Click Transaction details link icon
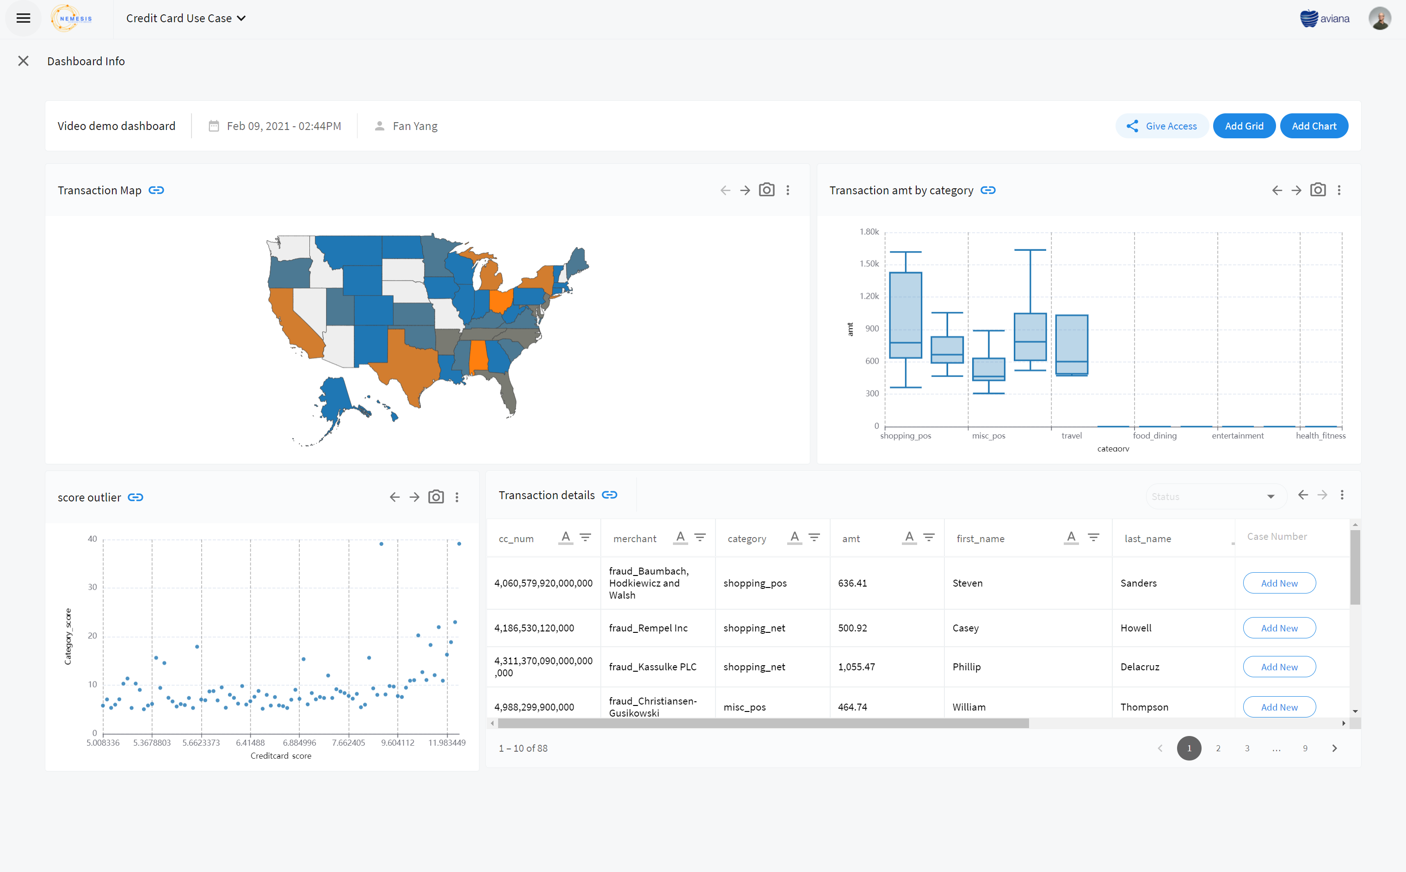 click(x=609, y=495)
